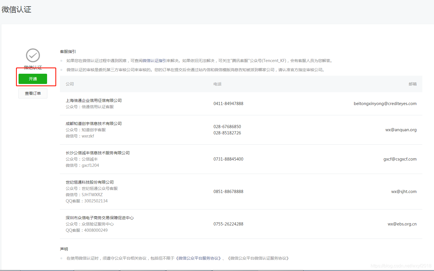Open 查看订单 to view orders
Screen dimensions: 434x271
coord(33,93)
